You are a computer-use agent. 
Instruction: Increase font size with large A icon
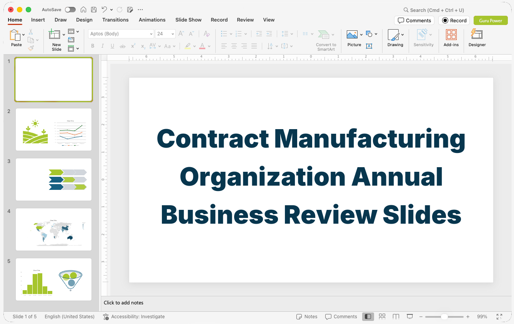181,34
